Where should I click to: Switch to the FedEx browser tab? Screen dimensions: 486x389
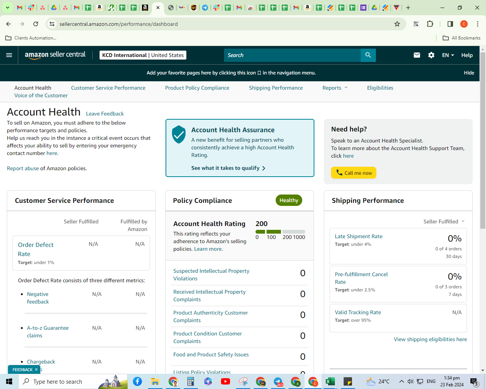182,8
